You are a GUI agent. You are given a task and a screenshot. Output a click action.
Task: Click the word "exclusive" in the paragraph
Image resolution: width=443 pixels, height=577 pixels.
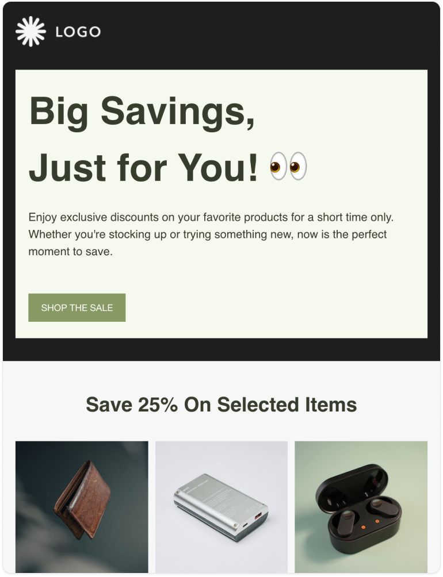tap(83, 217)
